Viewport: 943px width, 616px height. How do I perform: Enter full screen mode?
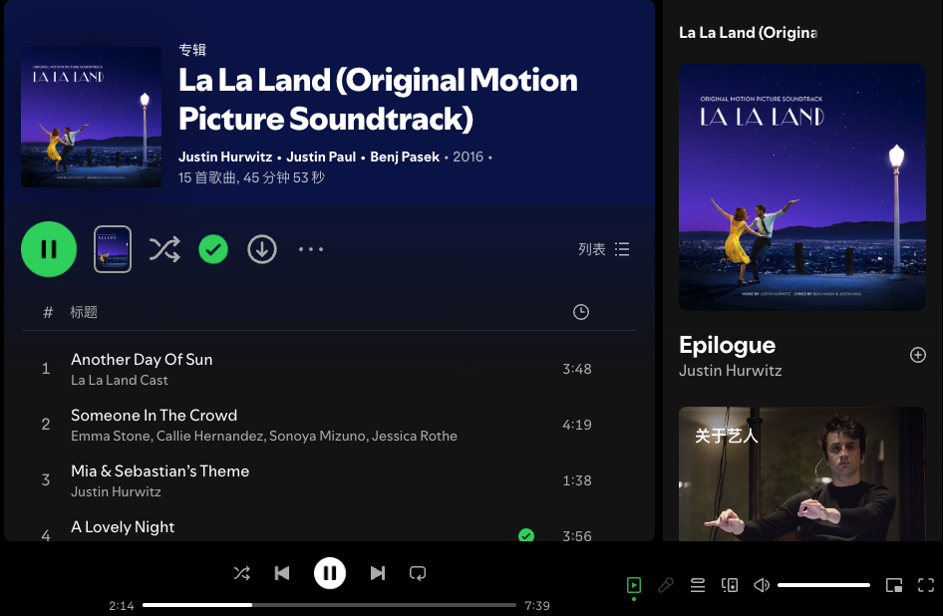click(926, 585)
